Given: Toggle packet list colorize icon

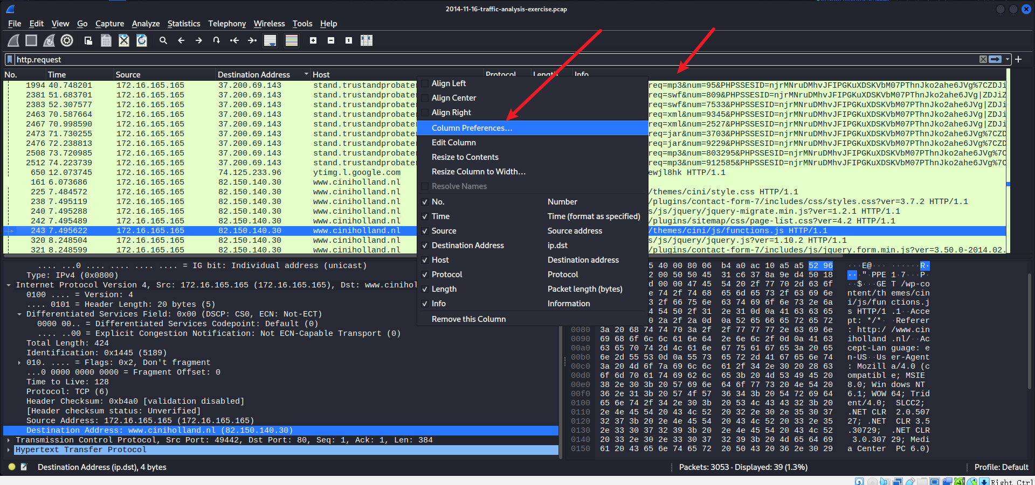Looking at the screenshot, I should (x=292, y=40).
